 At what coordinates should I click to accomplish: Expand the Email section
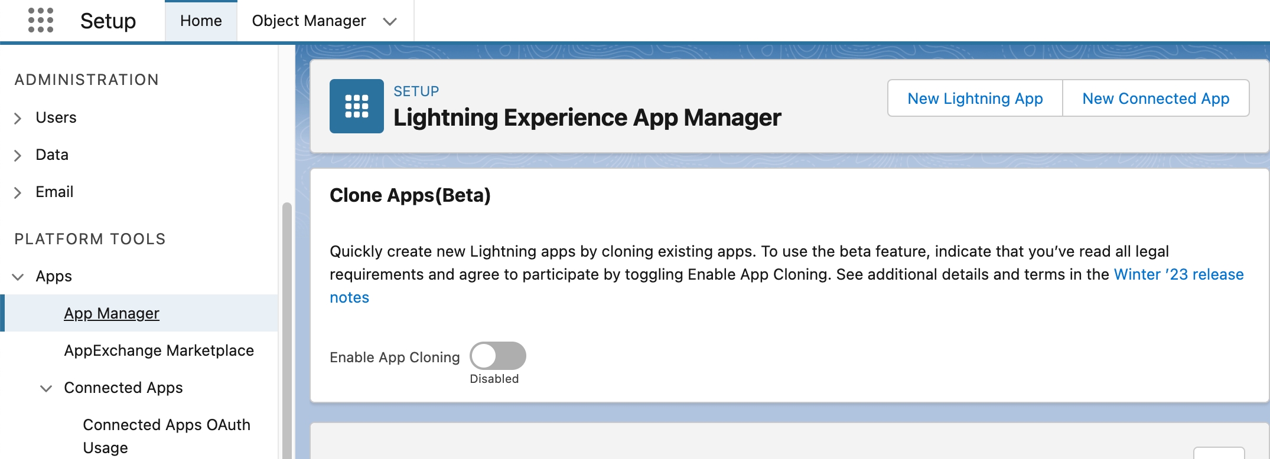(x=18, y=192)
